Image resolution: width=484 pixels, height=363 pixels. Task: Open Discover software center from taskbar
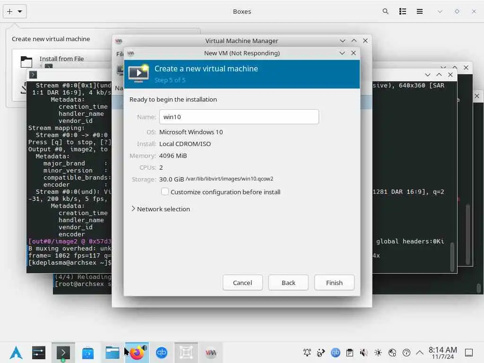click(88, 353)
